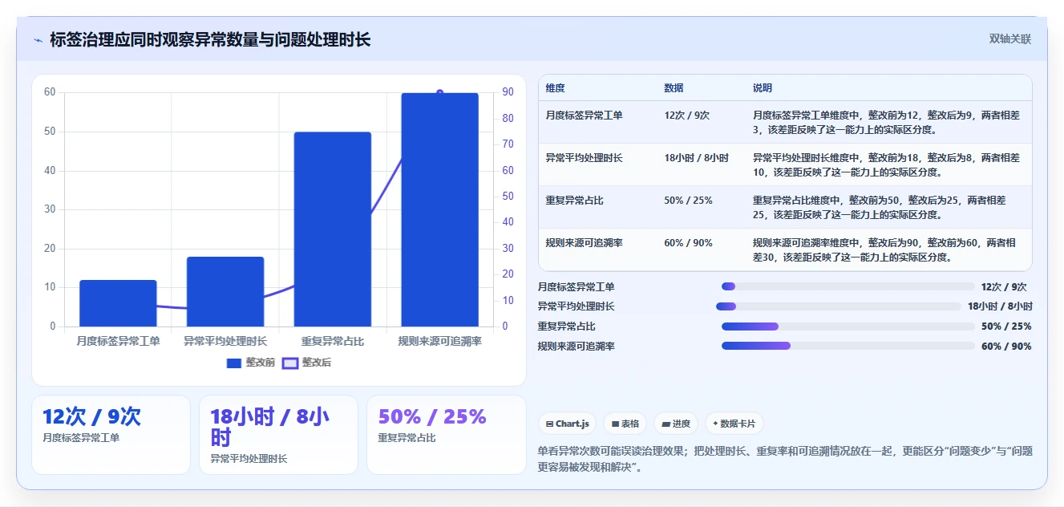The image size is (1064, 507).
Task: Click x-axis label 月度标签异常工单
Action: coord(118,341)
